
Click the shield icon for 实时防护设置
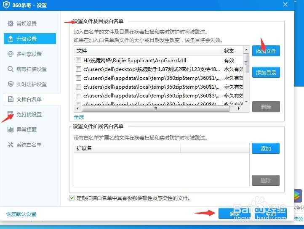11,84
